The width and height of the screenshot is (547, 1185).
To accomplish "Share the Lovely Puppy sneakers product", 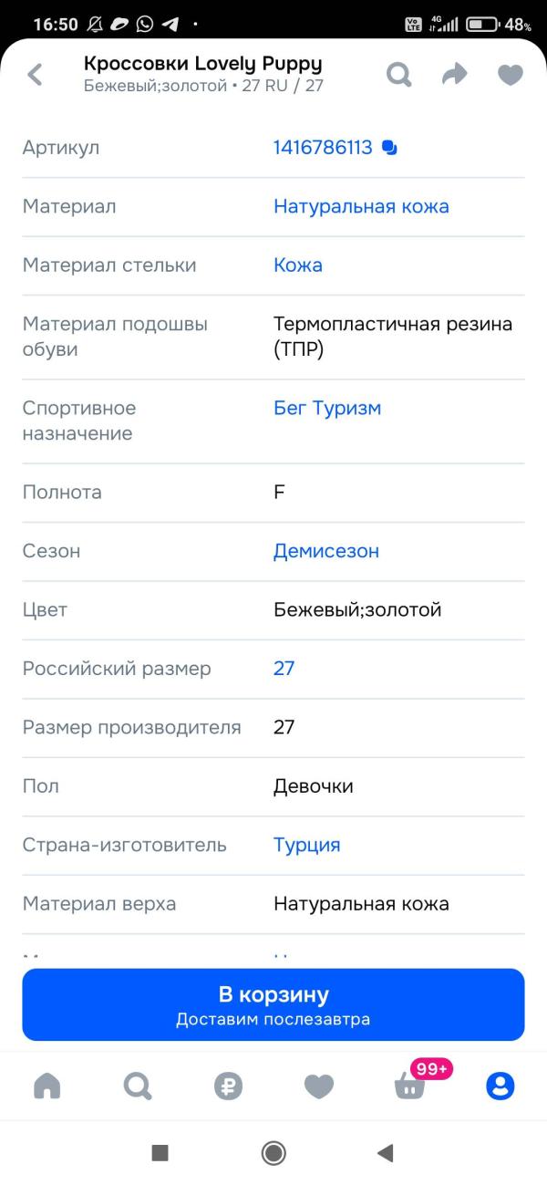I will 454,75.
